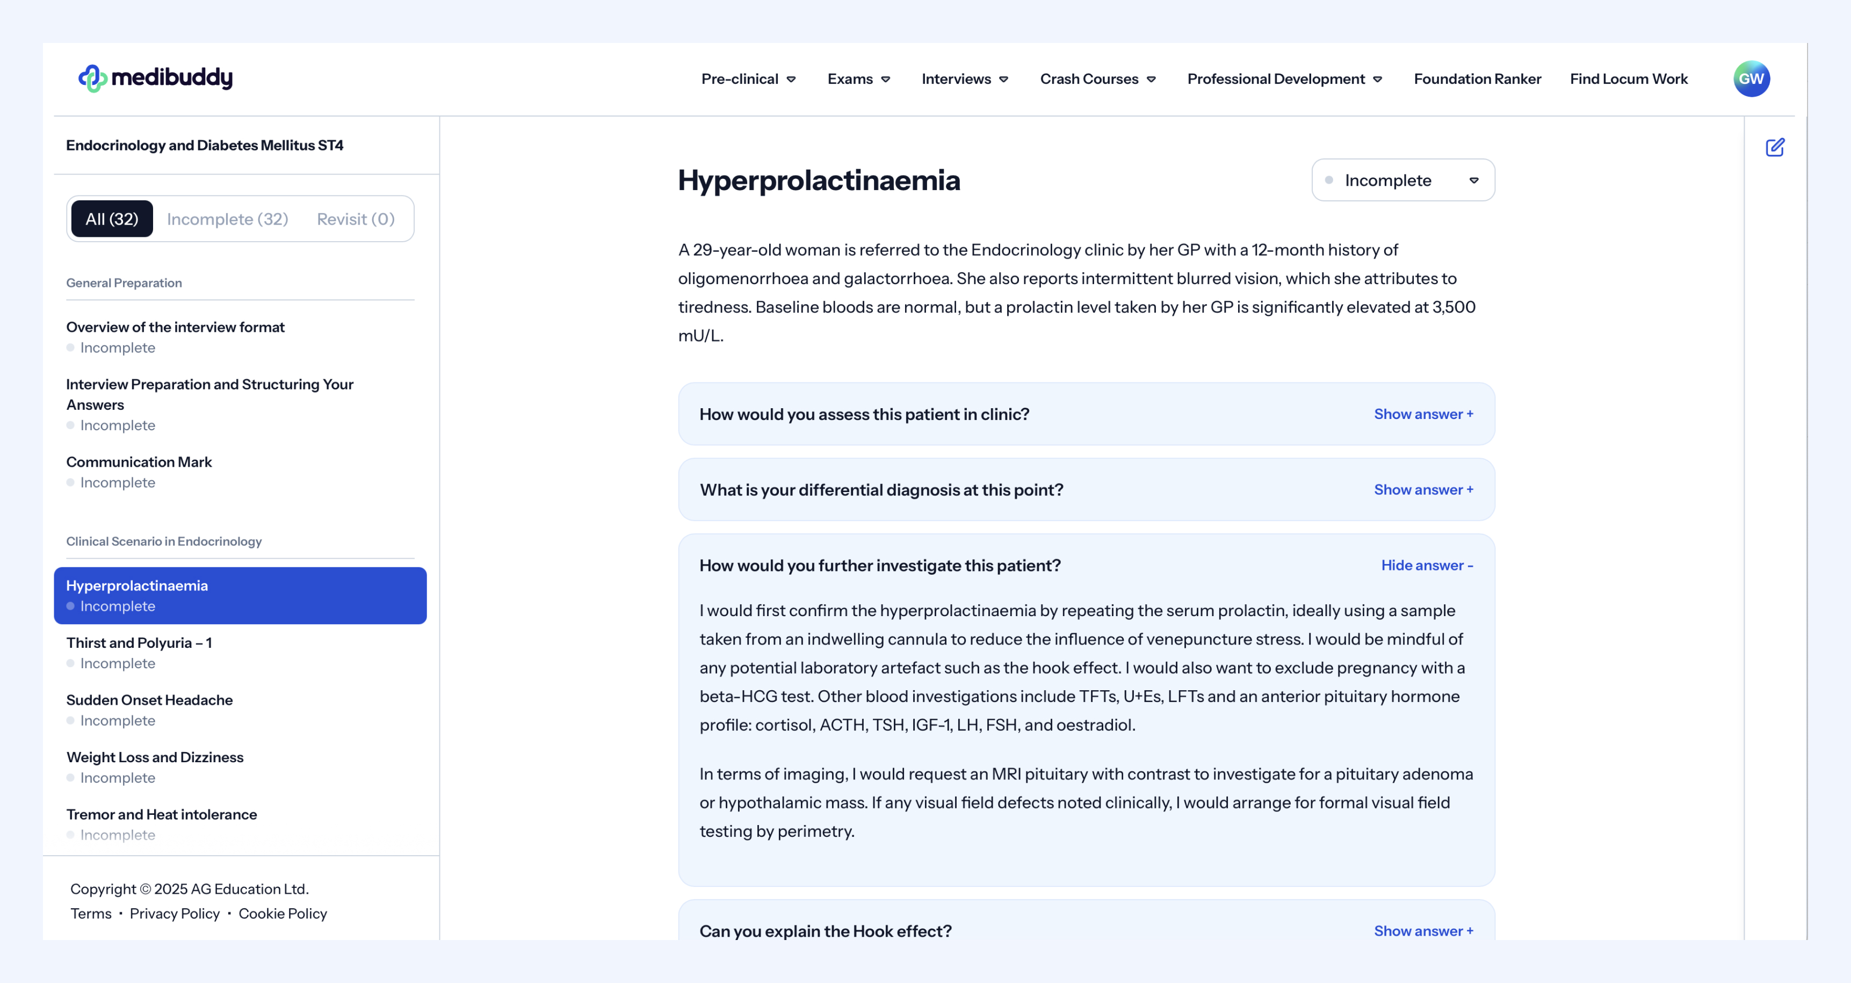Click the Crash Courses chevron icon
Image resolution: width=1851 pixels, height=983 pixels.
[x=1151, y=79]
